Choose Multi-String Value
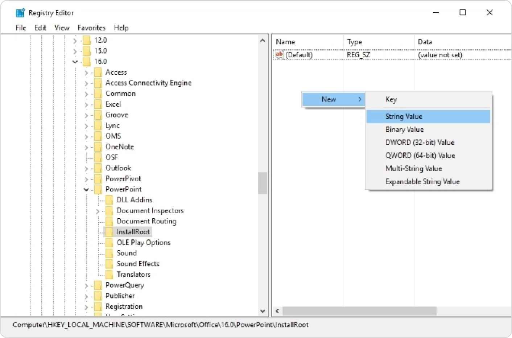The image size is (512, 338). click(x=428, y=169)
